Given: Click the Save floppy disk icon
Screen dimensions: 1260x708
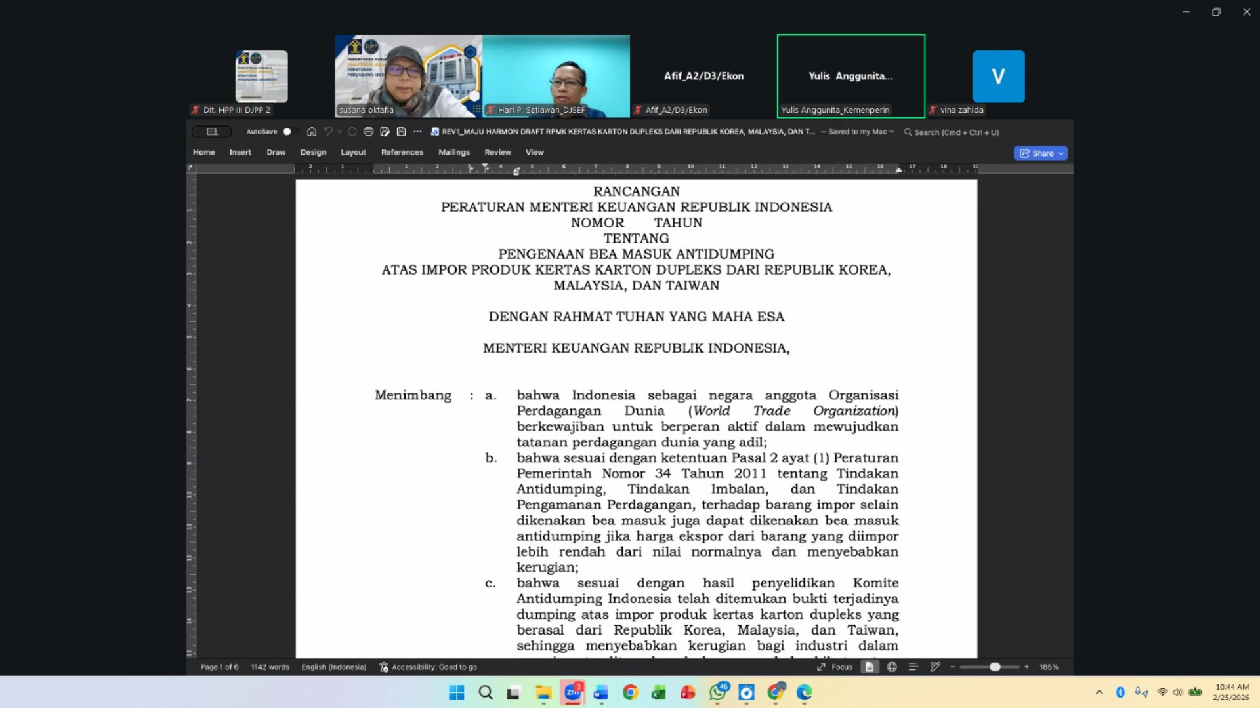Looking at the screenshot, I should (402, 132).
